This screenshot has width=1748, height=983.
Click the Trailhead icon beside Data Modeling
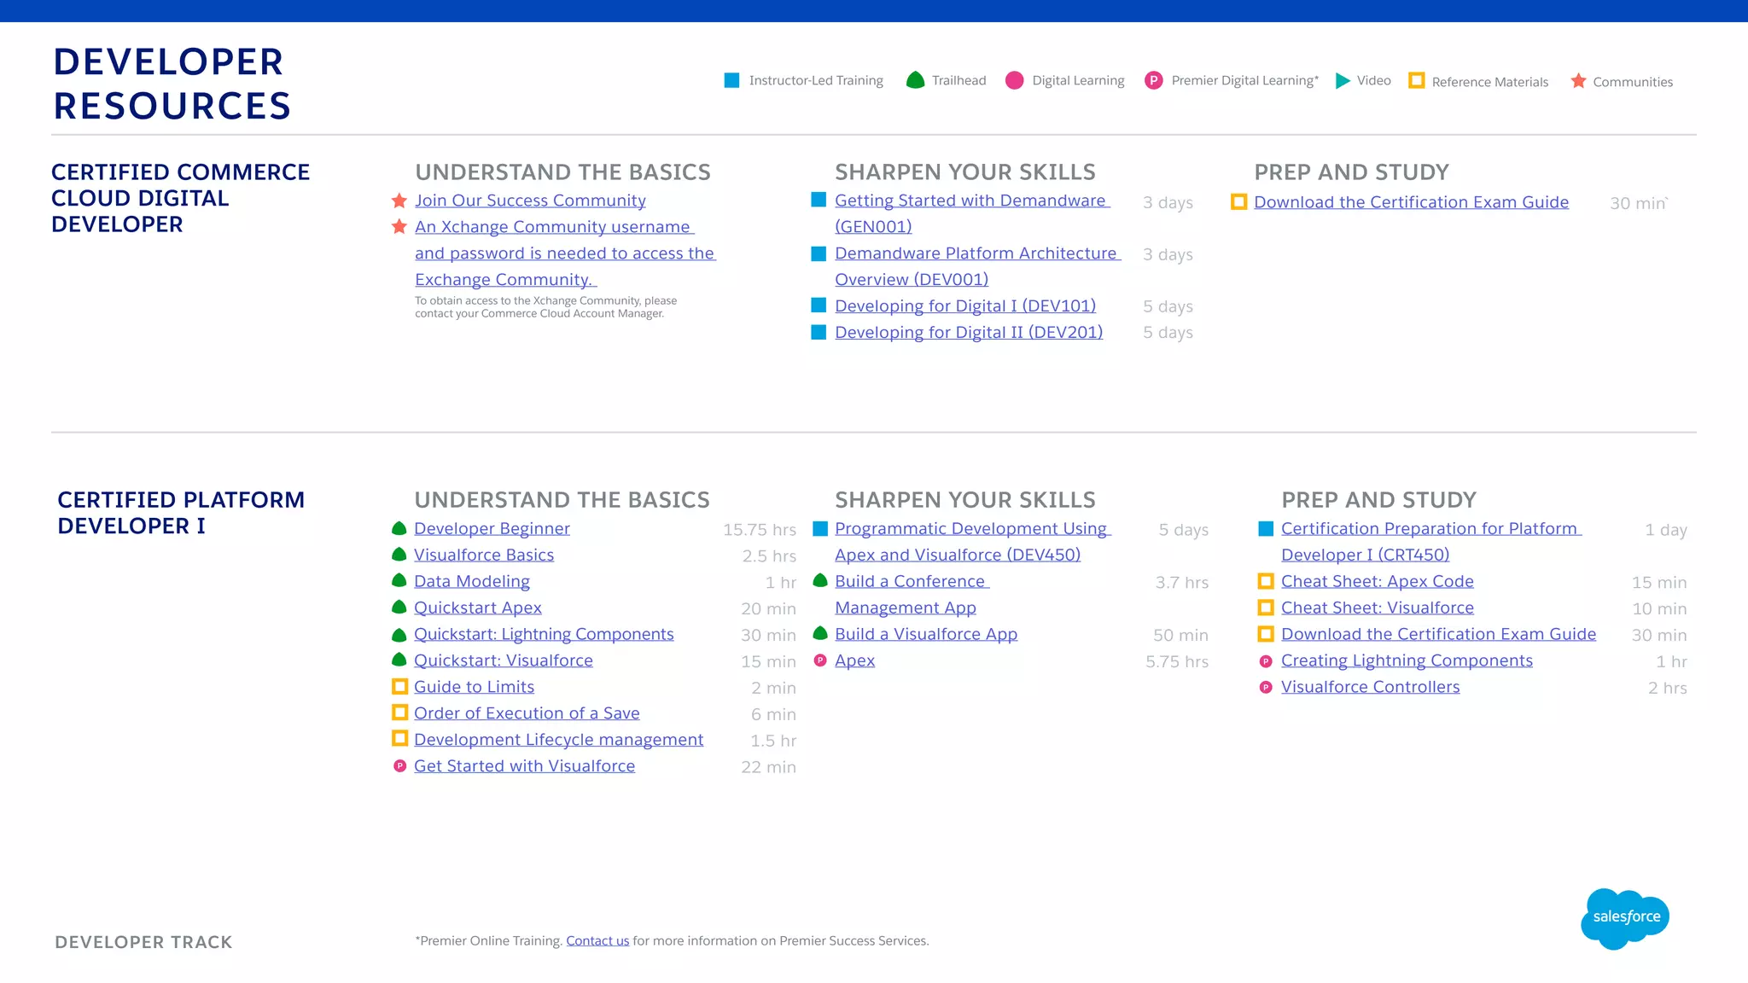[x=399, y=581]
